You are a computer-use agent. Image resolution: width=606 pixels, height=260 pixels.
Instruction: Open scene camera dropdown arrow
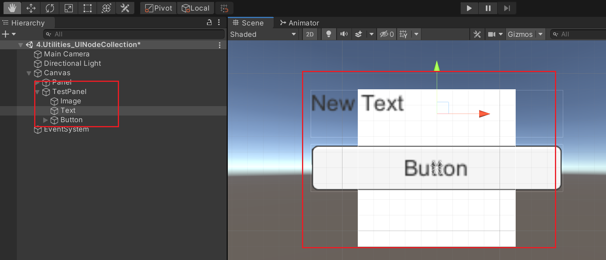pos(501,34)
